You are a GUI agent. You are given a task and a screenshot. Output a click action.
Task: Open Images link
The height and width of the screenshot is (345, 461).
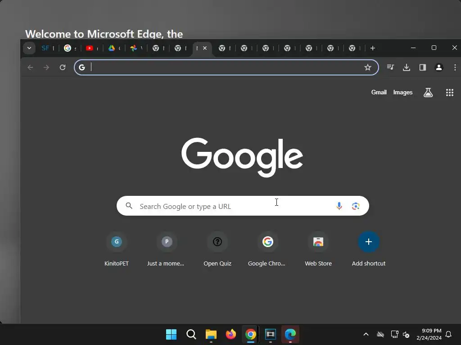[403, 93]
